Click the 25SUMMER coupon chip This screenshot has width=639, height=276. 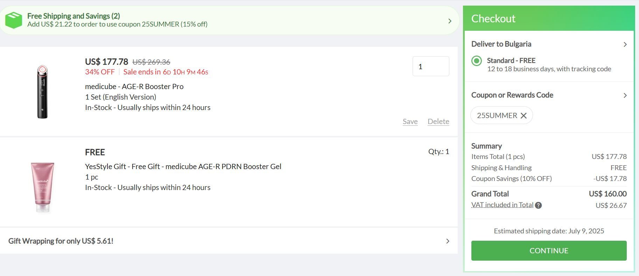(497, 116)
